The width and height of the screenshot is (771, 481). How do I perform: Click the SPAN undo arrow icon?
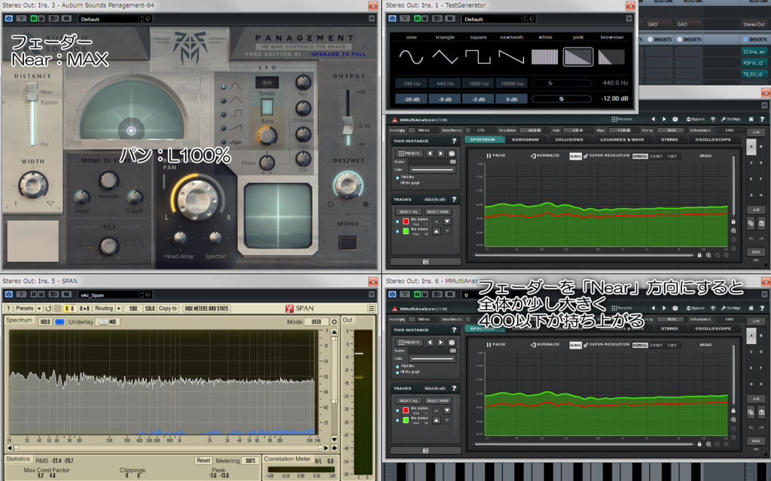tap(48, 309)
